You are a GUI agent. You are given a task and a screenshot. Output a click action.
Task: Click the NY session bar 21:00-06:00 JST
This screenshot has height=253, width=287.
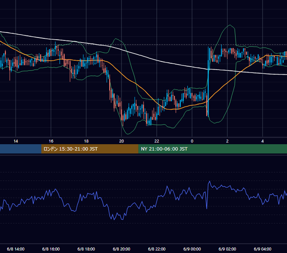point(212,149)
